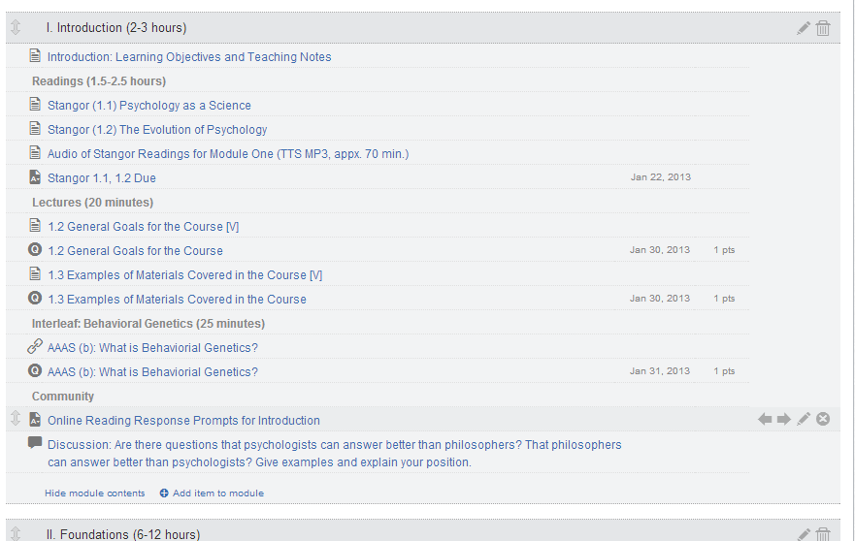Open the Audio of Stangor Readings link
Screen dimensions: 855x541
pyautogui.click(x=228, y=154)
